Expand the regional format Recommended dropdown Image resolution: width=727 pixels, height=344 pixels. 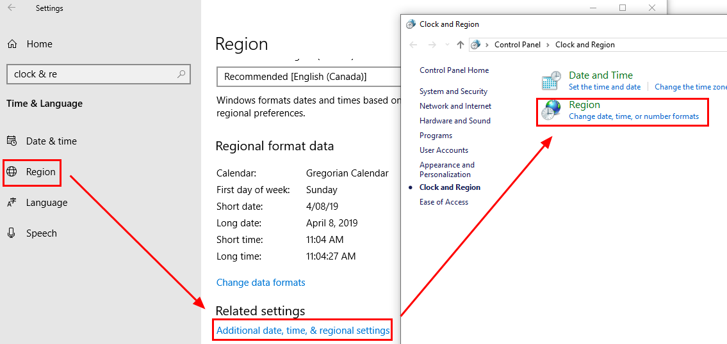308,76
